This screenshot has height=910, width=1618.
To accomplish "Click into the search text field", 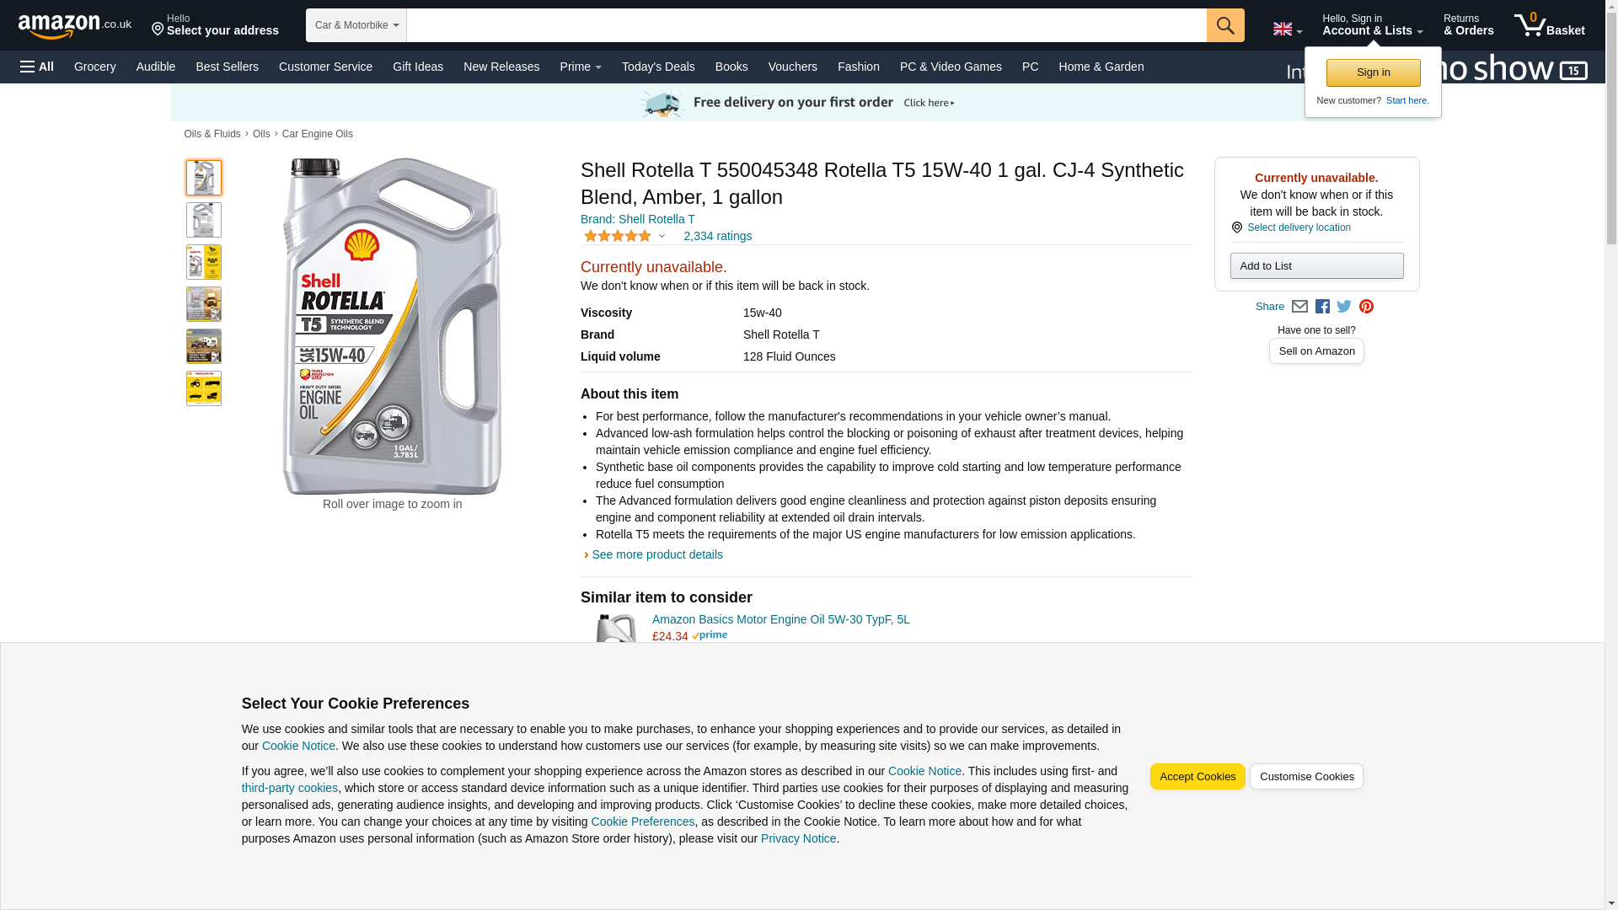I will tap(806, 25).
